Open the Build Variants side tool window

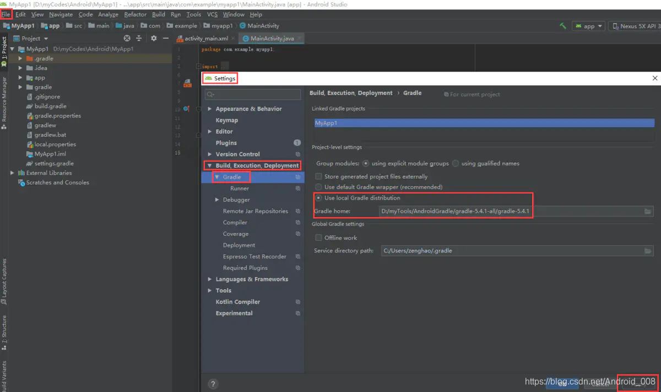(4, 377)
